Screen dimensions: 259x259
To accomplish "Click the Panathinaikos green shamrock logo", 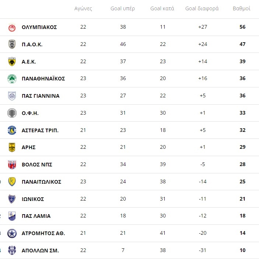I will pos(12,79).
